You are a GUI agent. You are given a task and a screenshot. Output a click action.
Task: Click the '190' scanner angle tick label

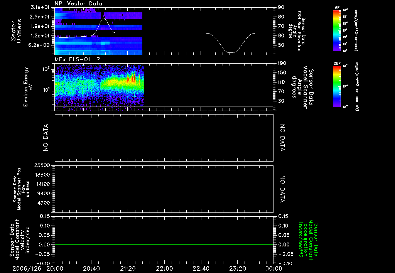pos(282,63)
